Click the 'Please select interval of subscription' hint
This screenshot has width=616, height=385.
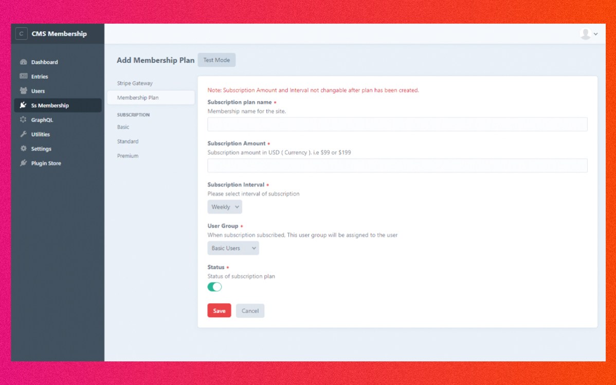coord(253,194)
